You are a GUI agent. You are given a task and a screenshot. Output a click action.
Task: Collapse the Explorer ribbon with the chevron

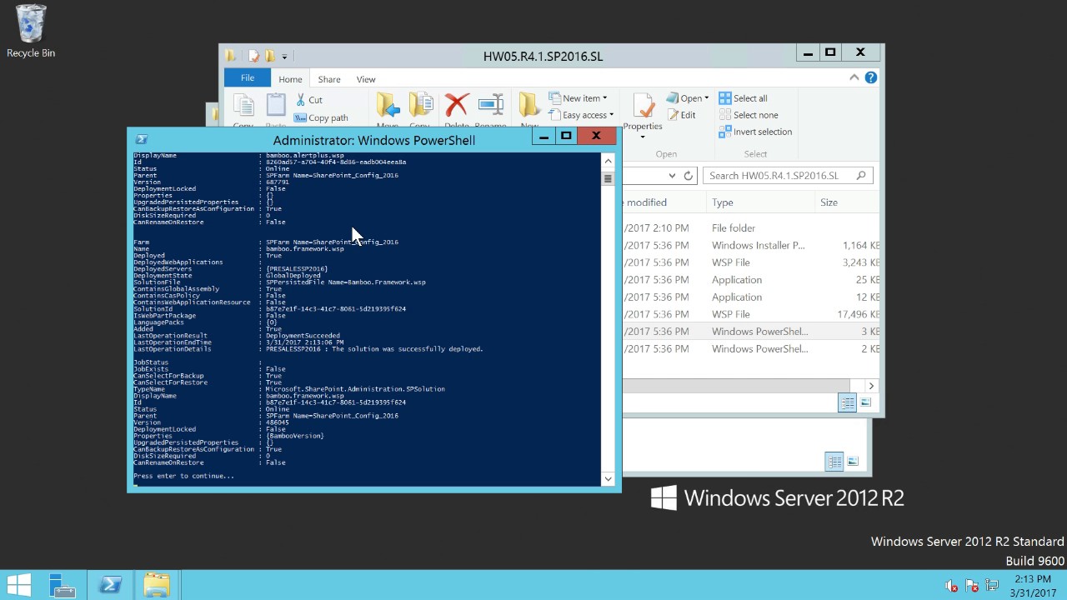[854, 77]
